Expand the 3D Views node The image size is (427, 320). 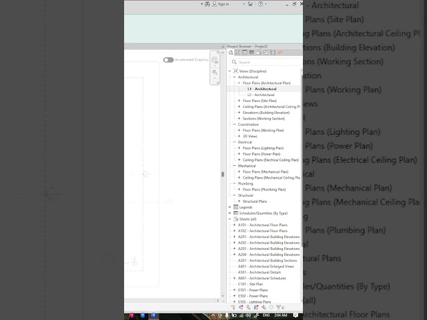pyautogui.click(x=240, y=136)
